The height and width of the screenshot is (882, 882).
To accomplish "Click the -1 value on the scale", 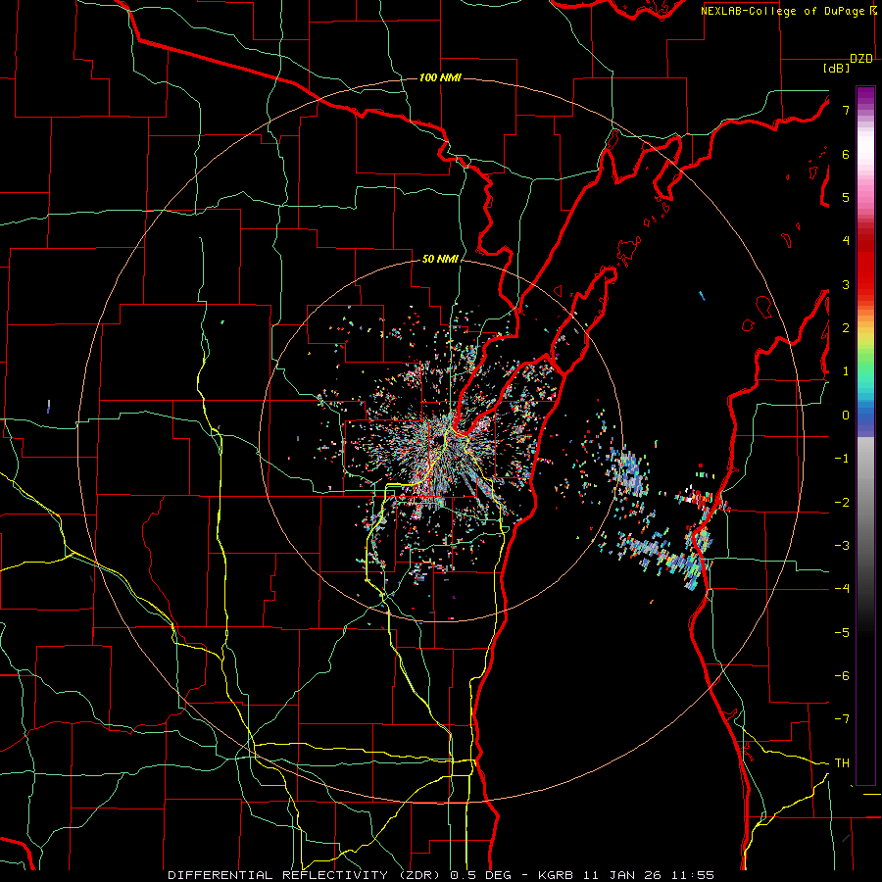I will pyautogui.click(x=842, y=459).
